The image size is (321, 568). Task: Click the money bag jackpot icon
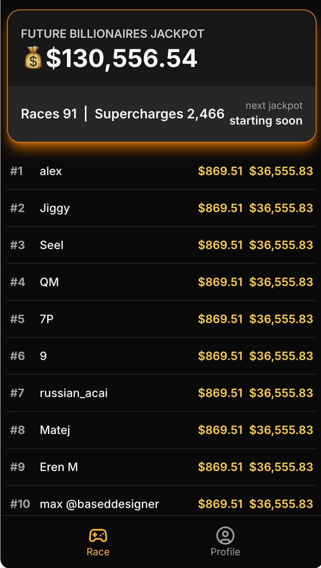pos(33,58)
